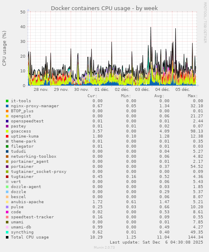Viewport: 209px width, 252px height.
Task: Click the nginx-proxy-manager blue legend swatch
Action: (x=7, y=106)
